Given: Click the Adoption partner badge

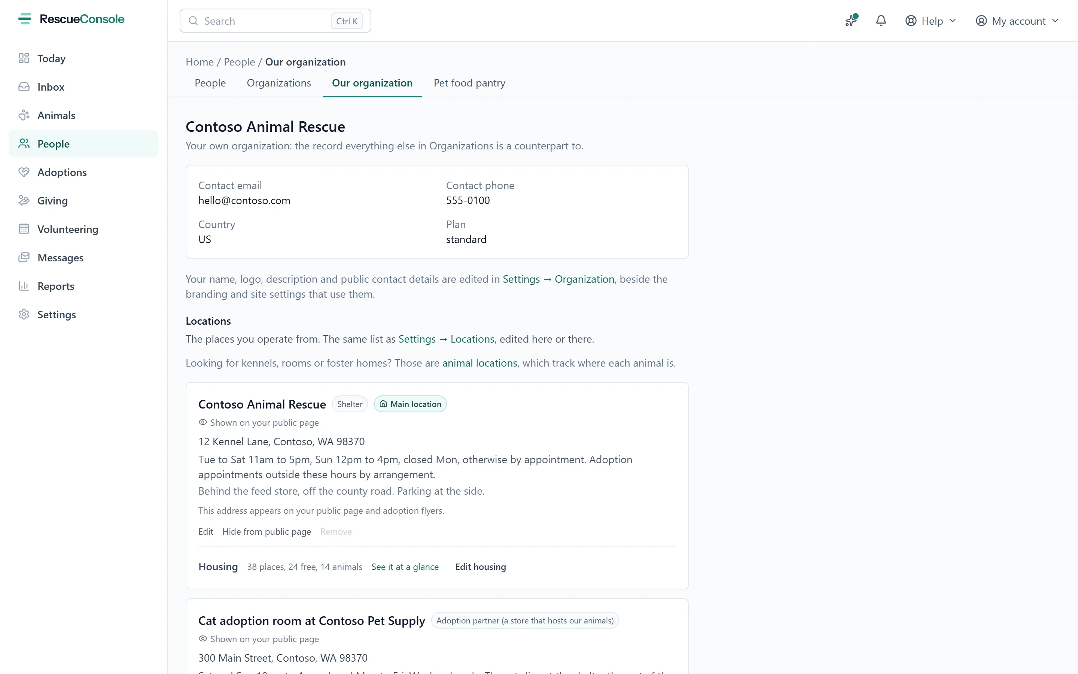Looking at the screenshot, I should [525, 620].
